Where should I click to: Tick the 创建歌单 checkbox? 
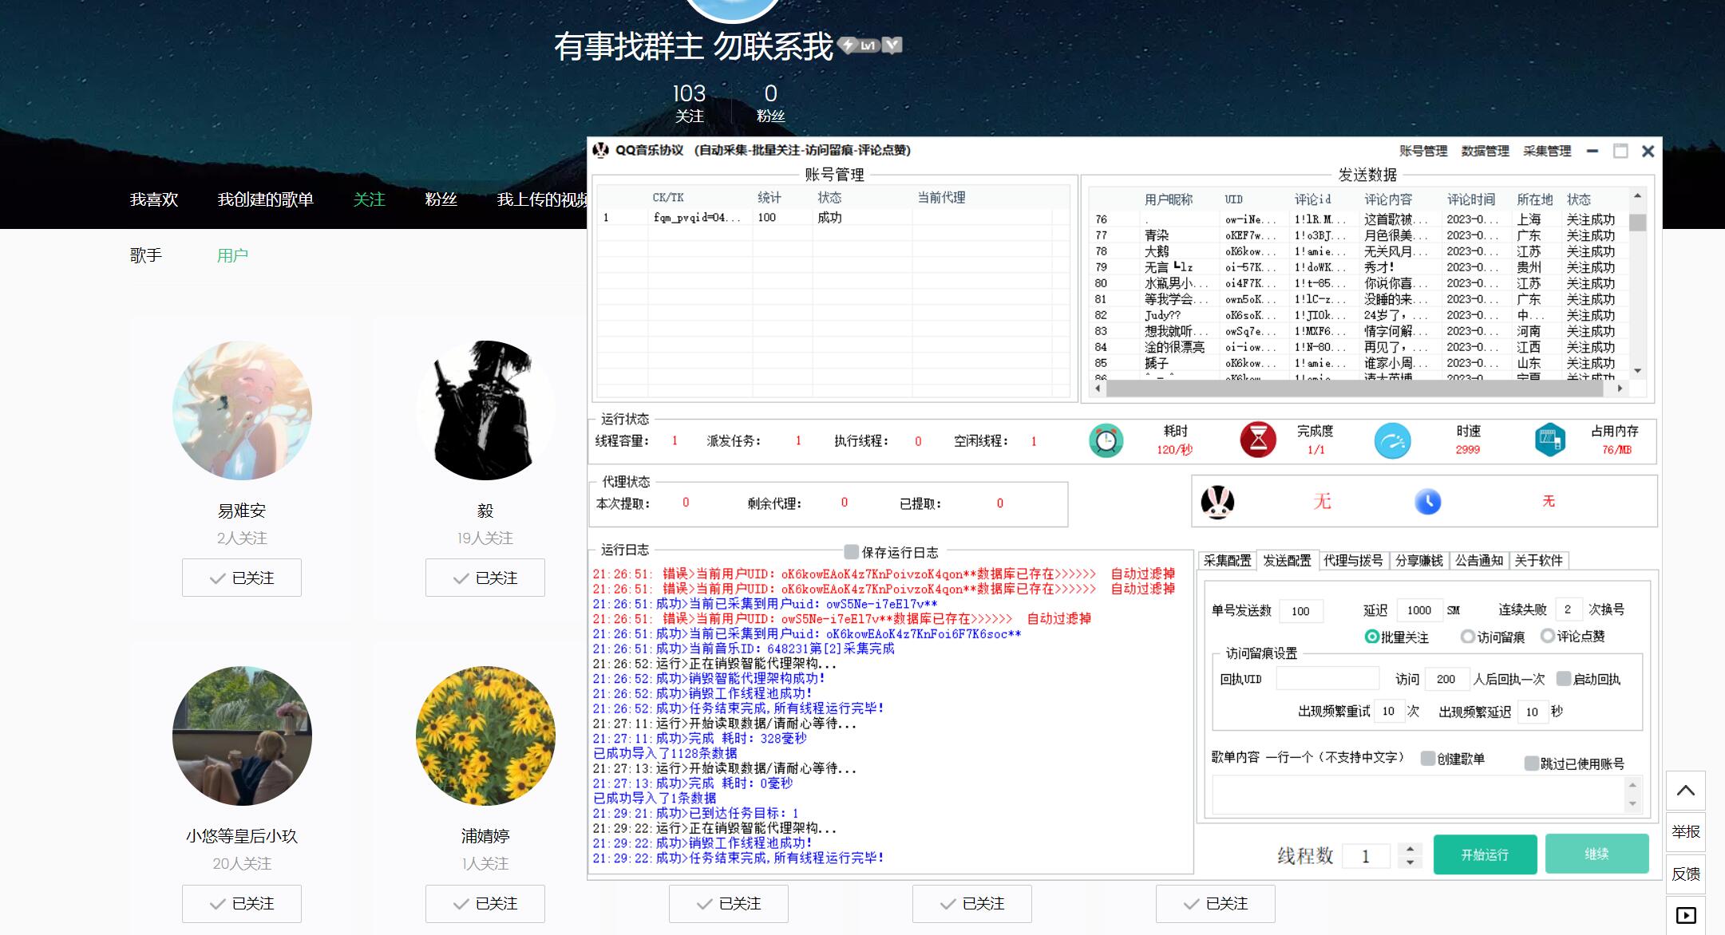tap(1427, 759)
